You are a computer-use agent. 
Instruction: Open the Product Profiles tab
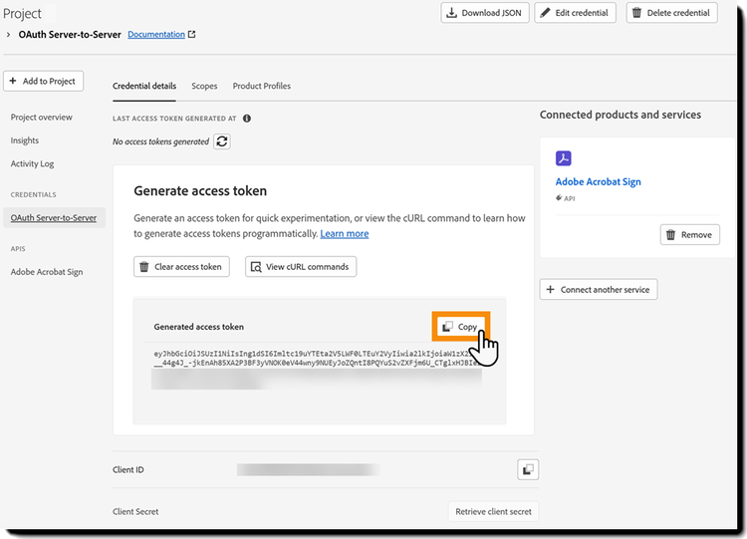pyautogui.click(x=262, y=87)
